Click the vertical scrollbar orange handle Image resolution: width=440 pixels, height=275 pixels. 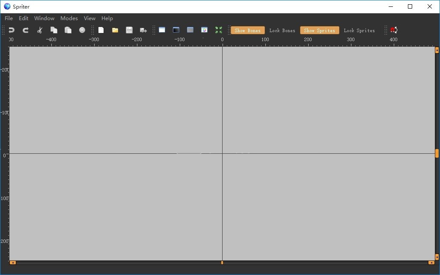pos(437,153)
